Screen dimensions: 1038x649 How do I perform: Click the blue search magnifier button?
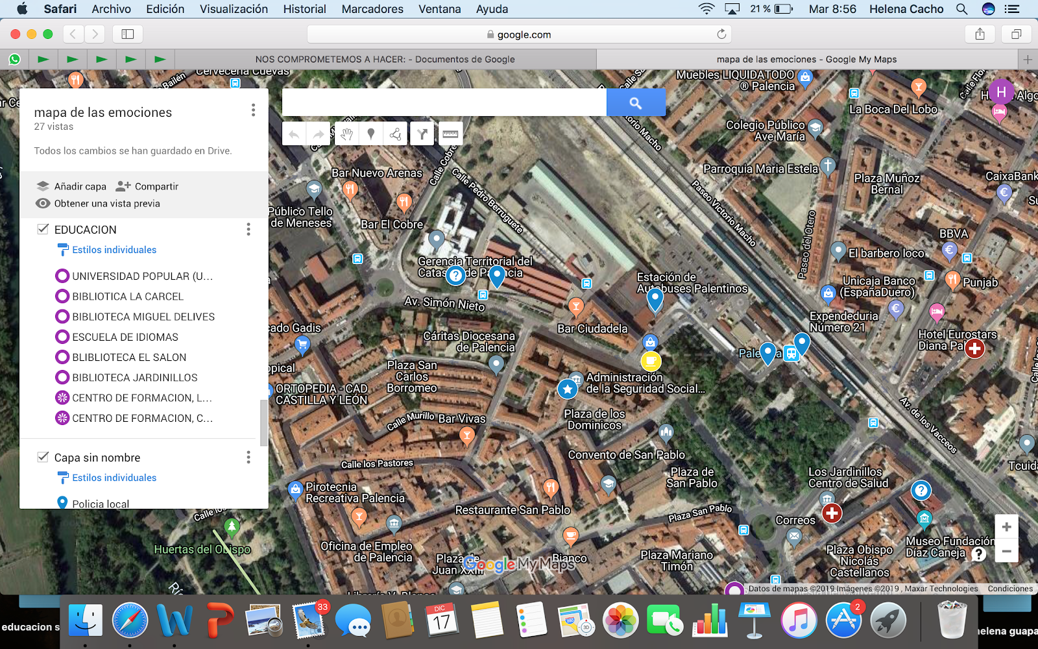[x=636, y=103]
